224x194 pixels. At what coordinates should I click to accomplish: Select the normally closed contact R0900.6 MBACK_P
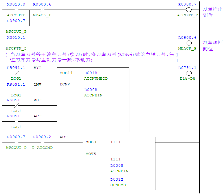click(x=42, y=10)
